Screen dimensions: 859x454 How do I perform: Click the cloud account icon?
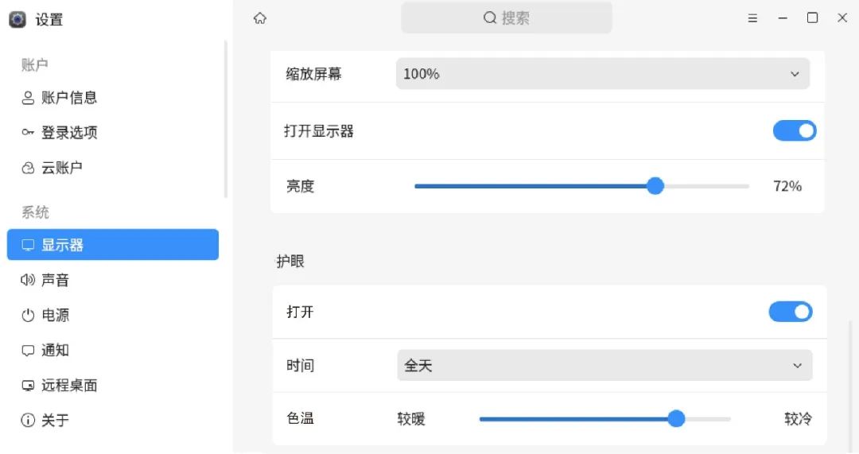[x=29, y=168]
